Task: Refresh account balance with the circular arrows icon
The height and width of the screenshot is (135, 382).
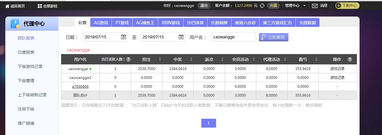Action: click(262, 6)
